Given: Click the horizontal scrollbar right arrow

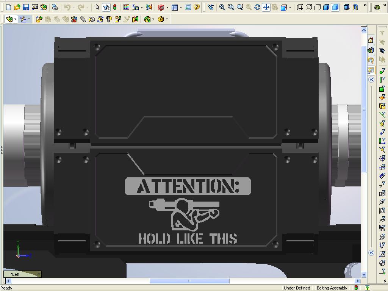Looking at the screenshot, I should 357,281.
